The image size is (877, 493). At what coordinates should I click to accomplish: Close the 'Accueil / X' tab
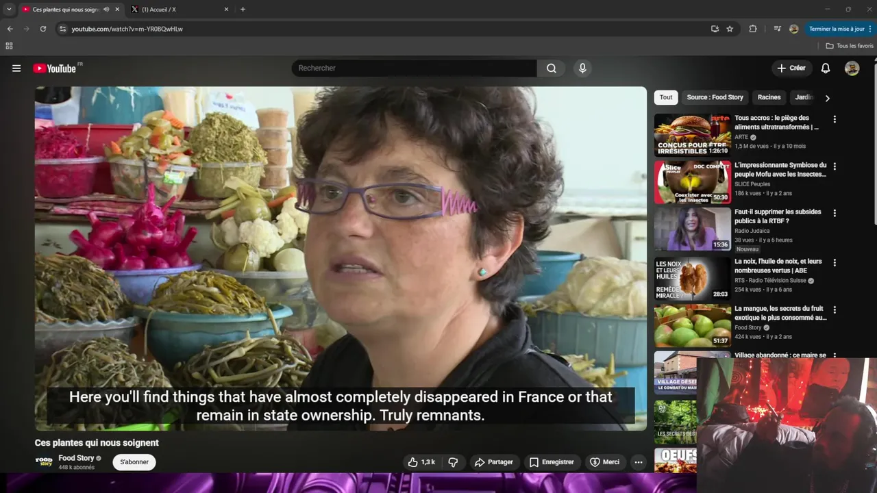[226, 10]
